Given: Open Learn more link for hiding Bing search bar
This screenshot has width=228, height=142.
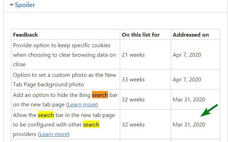Looking at the screenshot, I should point(82,104).
